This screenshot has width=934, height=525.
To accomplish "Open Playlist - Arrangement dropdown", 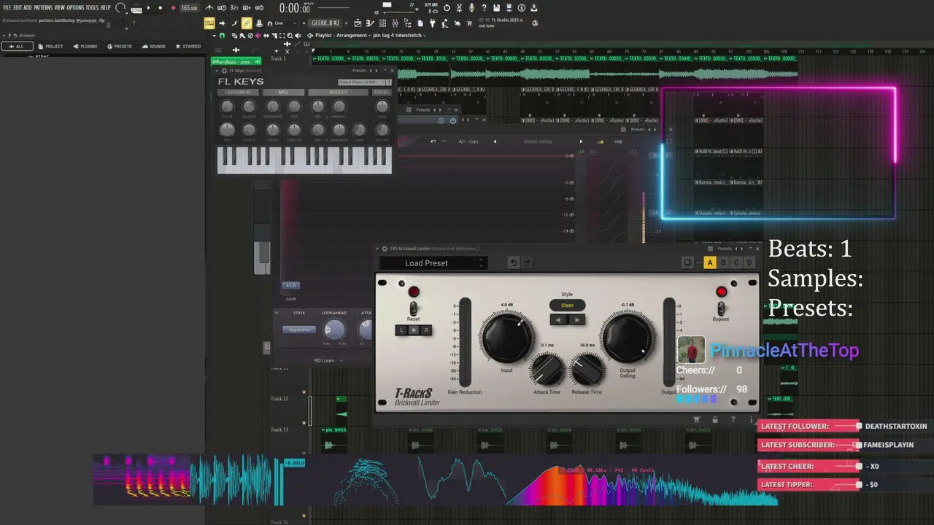I will (x=342, y=35).
